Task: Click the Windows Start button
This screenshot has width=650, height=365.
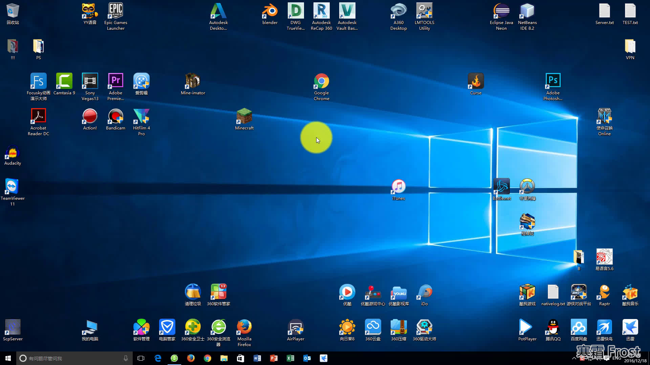Action: (8, 358)
